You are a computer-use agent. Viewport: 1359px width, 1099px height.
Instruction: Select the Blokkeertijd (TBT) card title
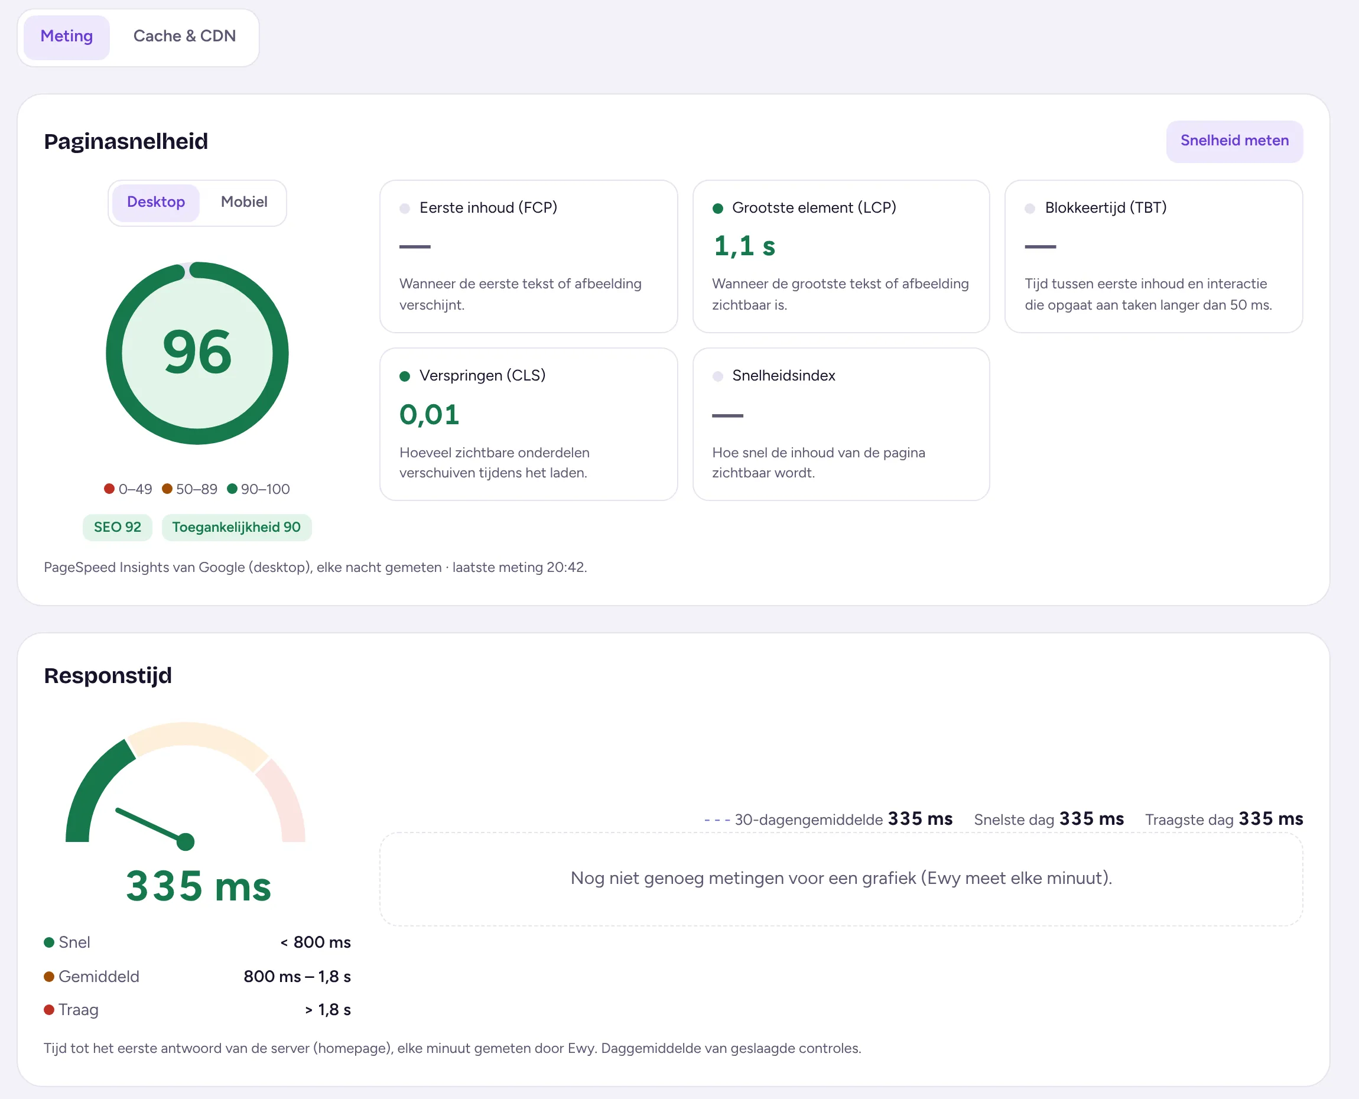1105,207
